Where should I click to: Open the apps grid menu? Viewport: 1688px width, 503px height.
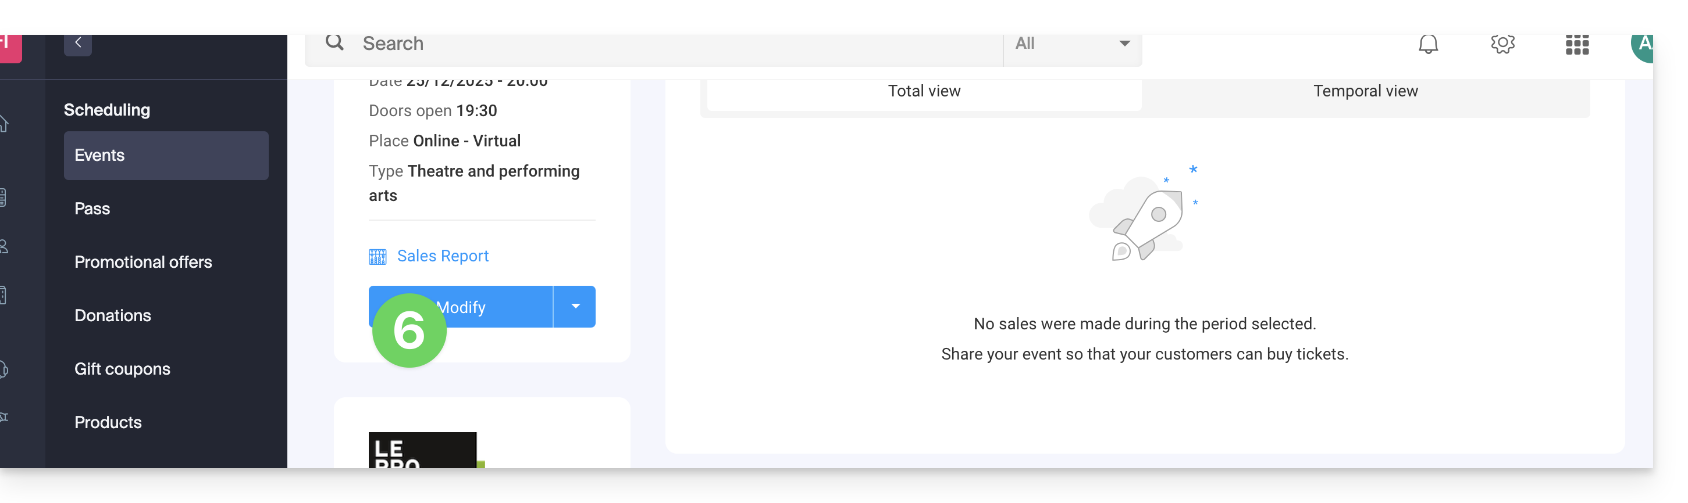(x=1576, y=45)
